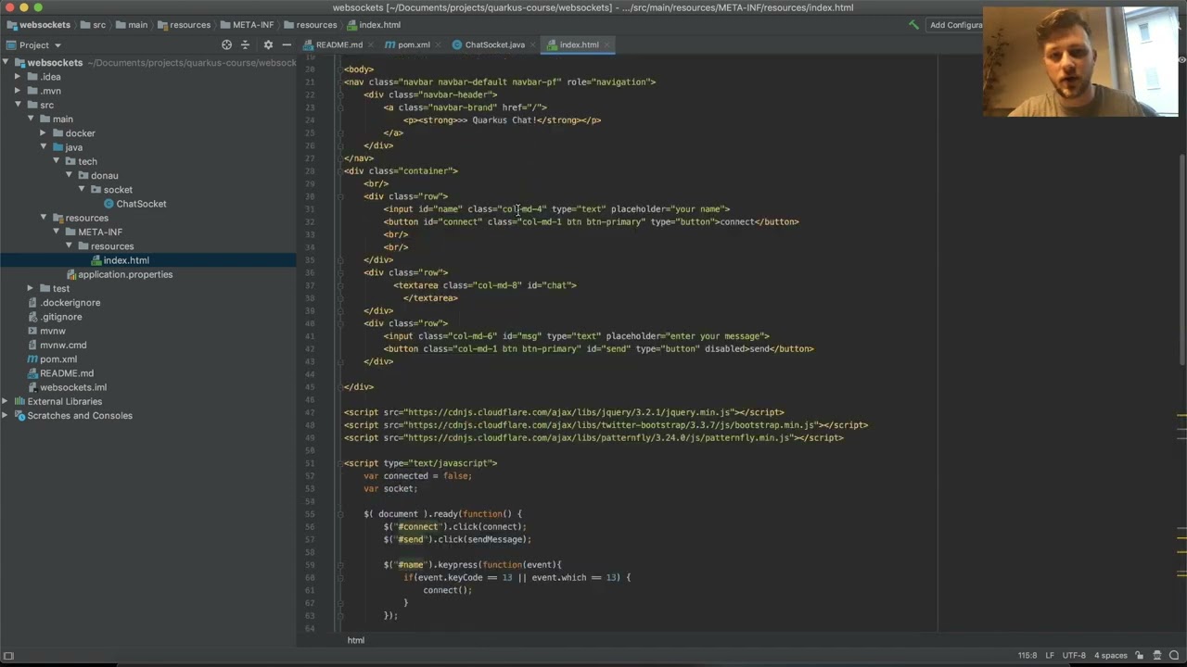
Task: Change line separator LF in status bar
Action: click(1051, 655)
